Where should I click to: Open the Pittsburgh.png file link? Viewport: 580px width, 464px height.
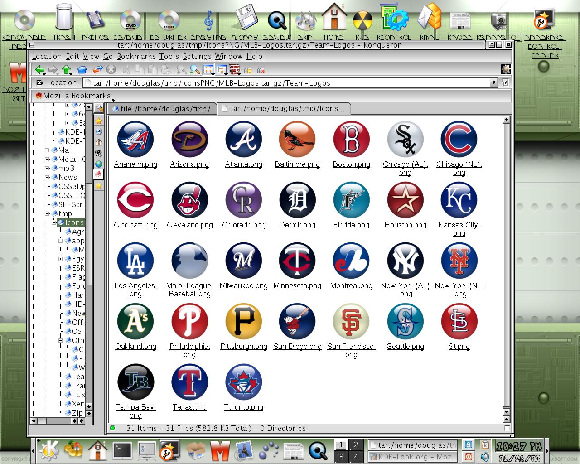click(x=243, y=347)
